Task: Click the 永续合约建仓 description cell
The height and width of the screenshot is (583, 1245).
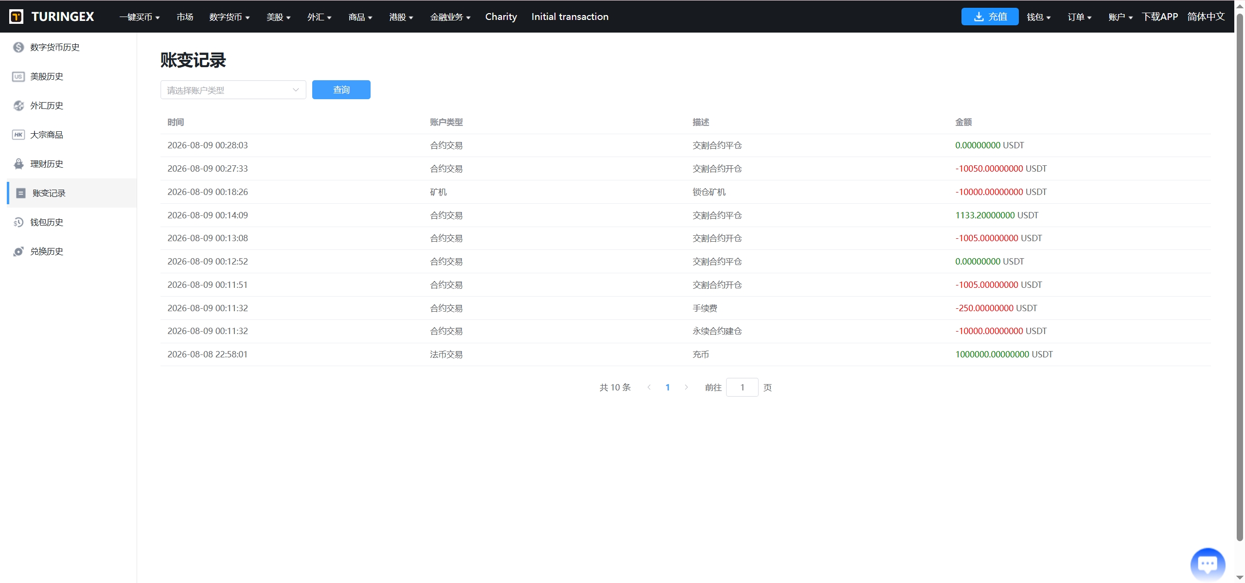Action: [x=717, y=331]
